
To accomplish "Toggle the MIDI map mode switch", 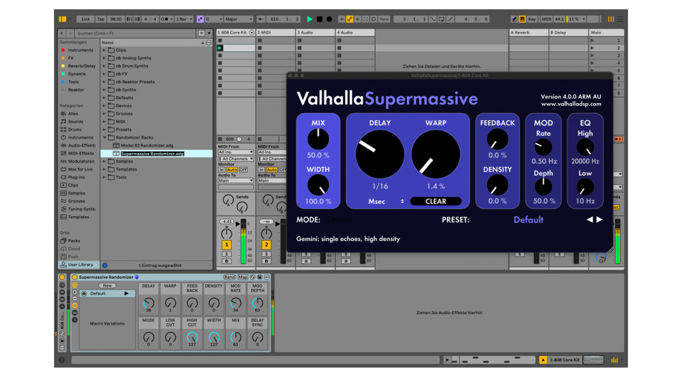I will tap(547, 19).
